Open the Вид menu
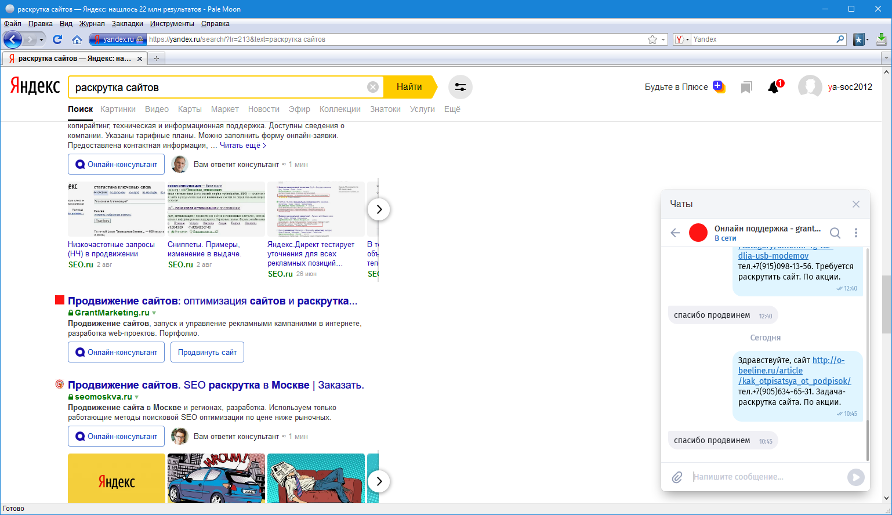Screen dimensions: 892x515 66,24
